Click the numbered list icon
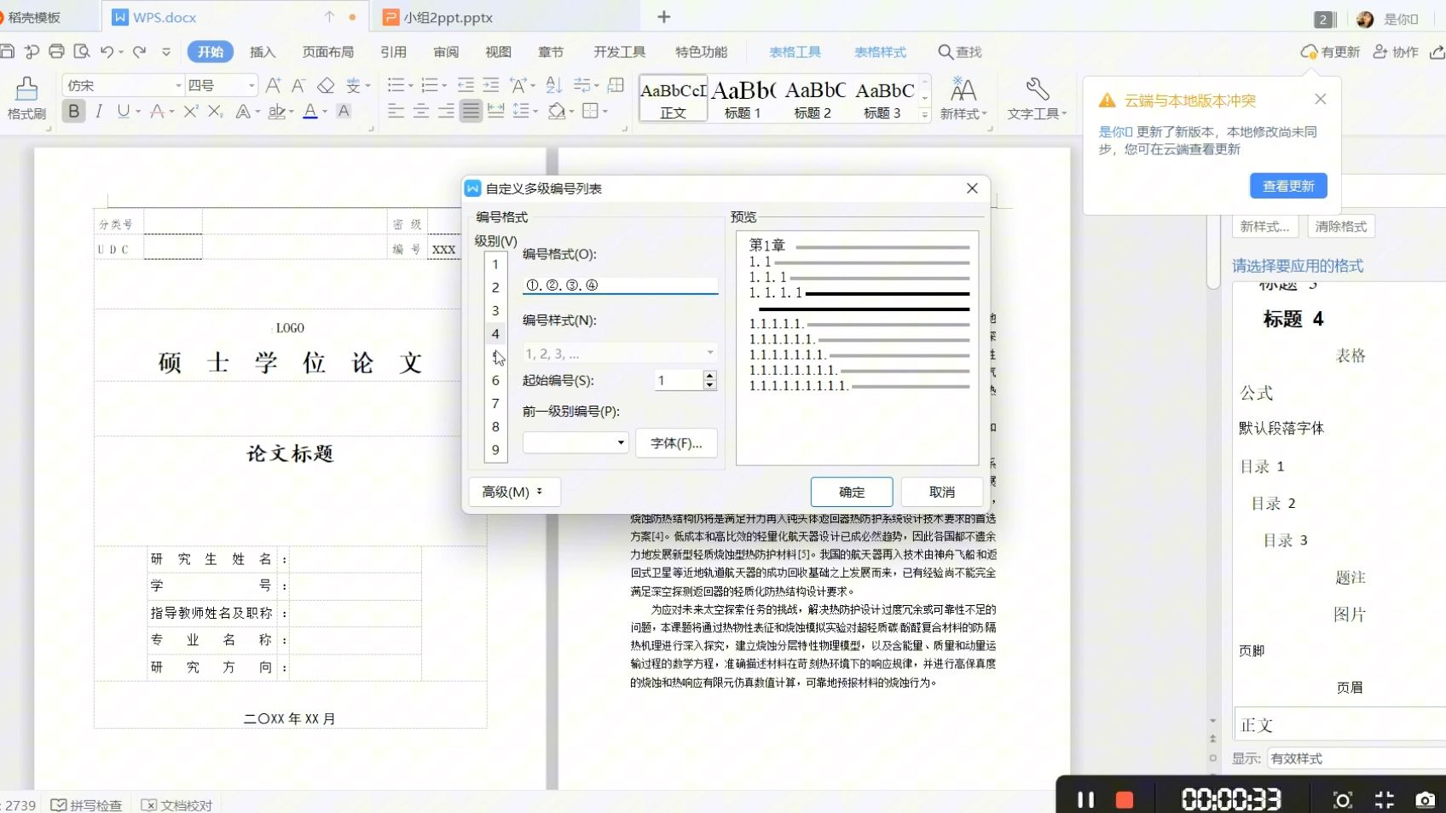The height and width of the screenshot is (813, 1446). (x=430, y=85)
